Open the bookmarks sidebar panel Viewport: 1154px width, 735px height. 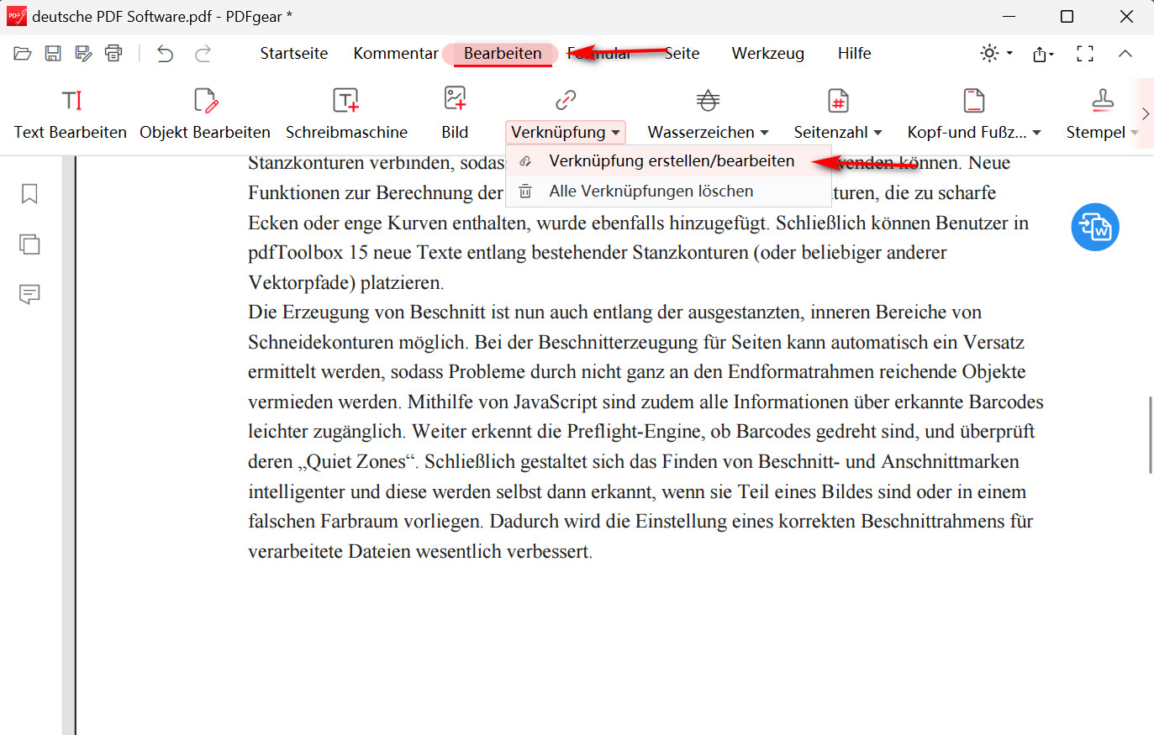point(29,194)
